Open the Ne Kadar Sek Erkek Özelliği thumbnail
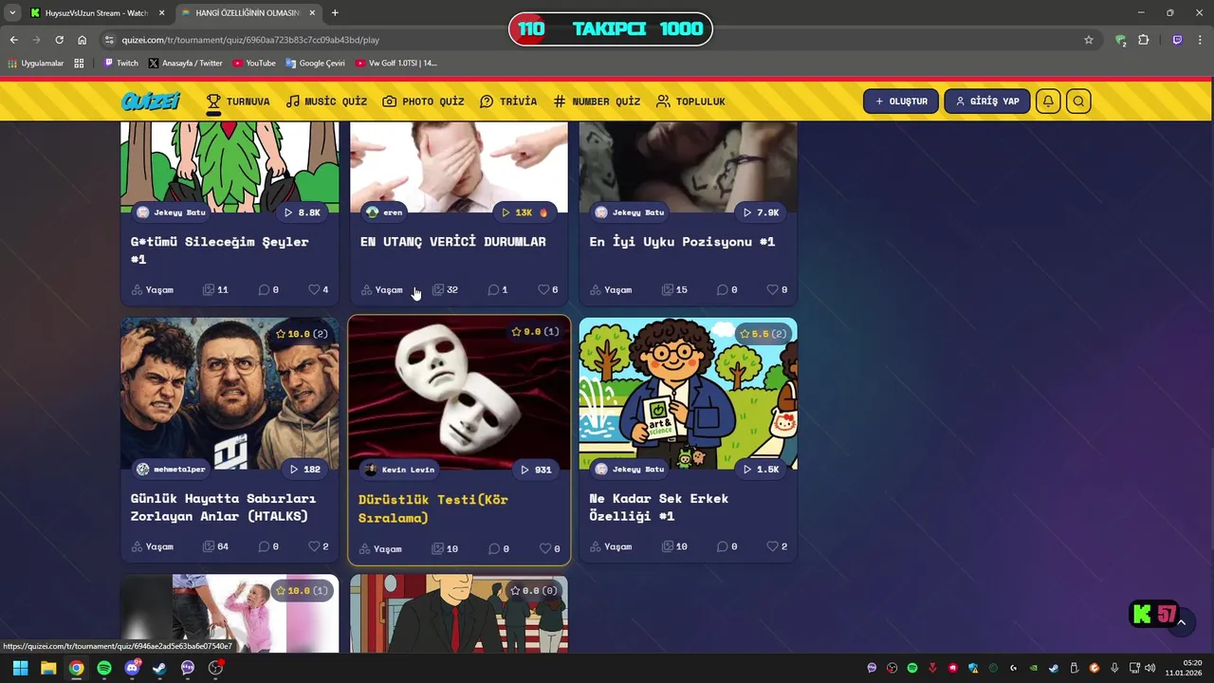This screenshot has width=1214, height=683. point(689,394)
